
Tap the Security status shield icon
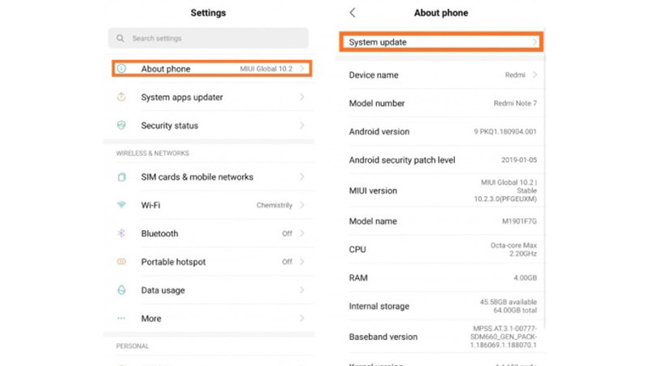121,125
